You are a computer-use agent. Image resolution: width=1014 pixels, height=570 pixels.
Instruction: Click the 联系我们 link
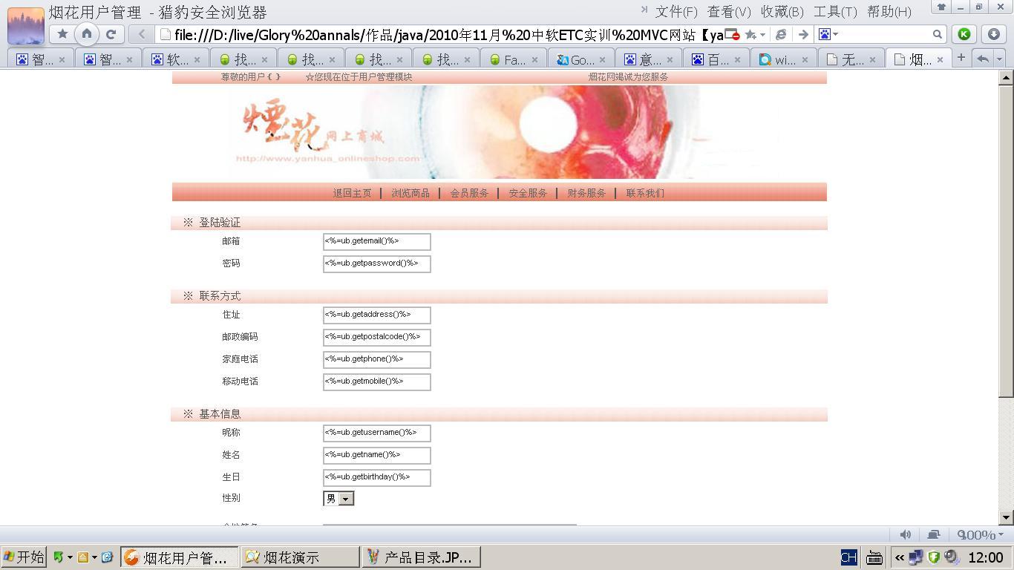645,193
